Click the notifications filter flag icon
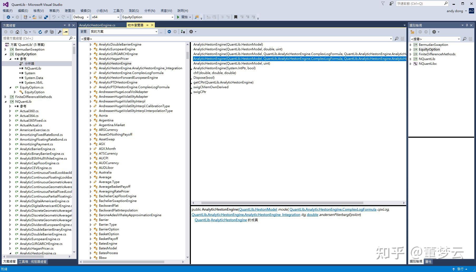Image resolution: width=476 pixels, height=272 pixels. point(383,3)
